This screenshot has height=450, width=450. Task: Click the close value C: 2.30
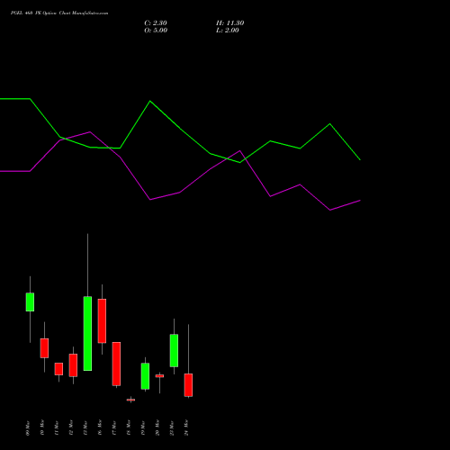point(156,23)
